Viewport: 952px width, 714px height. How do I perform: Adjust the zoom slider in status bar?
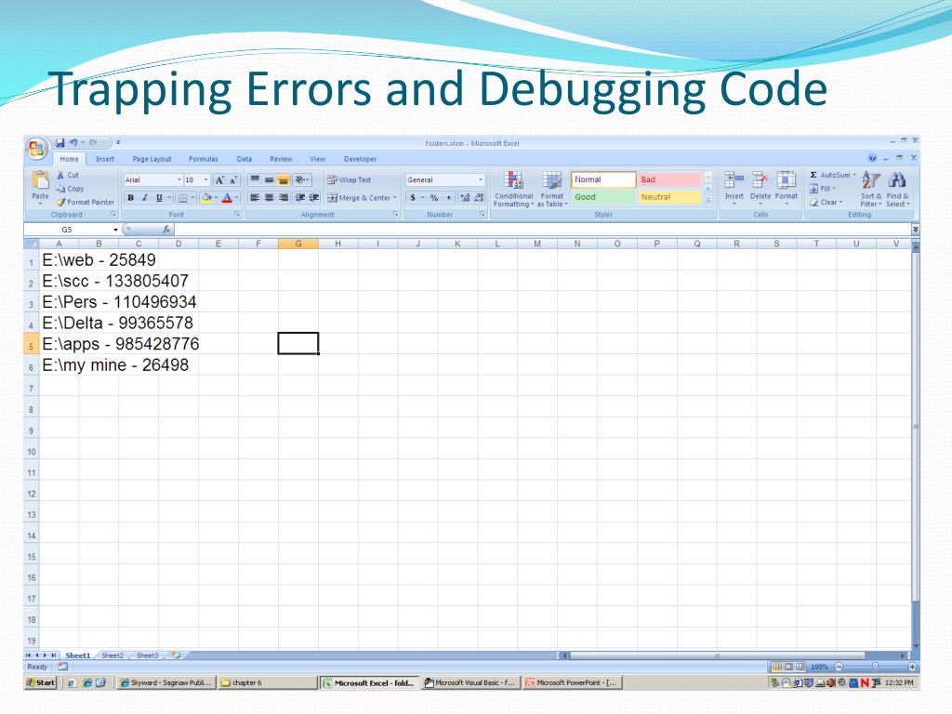coord(874,667)
